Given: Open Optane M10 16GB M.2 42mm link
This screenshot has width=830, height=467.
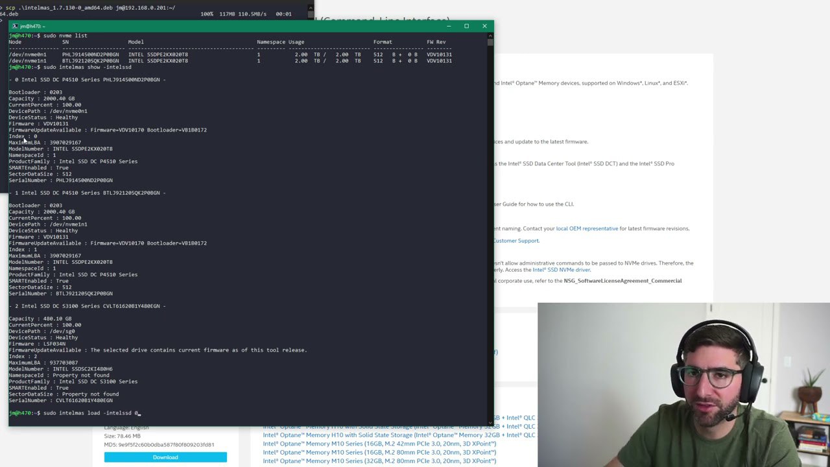Looking at the screenshot, I should pyautogui.click(x=379, y=444).
